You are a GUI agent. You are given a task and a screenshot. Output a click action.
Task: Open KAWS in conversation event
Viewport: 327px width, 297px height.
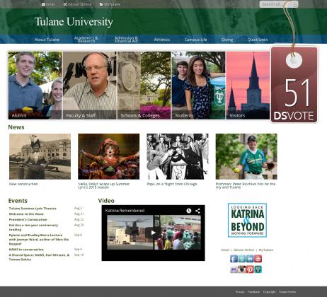[26, 250]
